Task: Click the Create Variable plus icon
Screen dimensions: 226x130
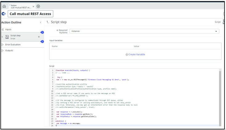Action: click(x=127, y=55)
